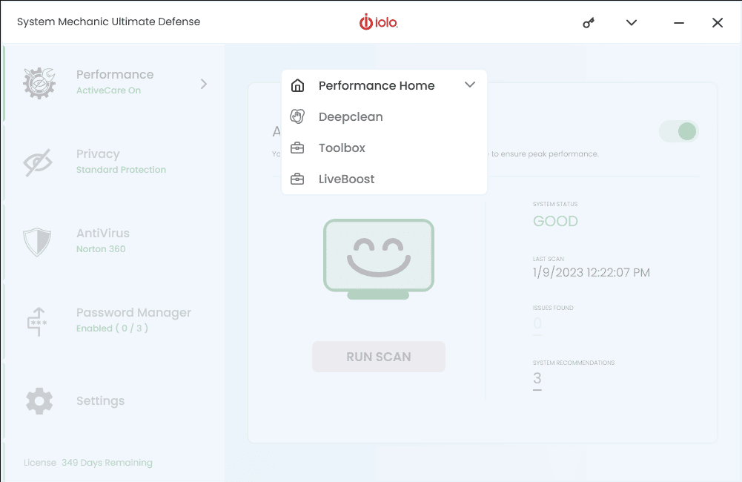This screenshot has height=482, width=742.
Task: Open the Settings section label
Action: 100,400
